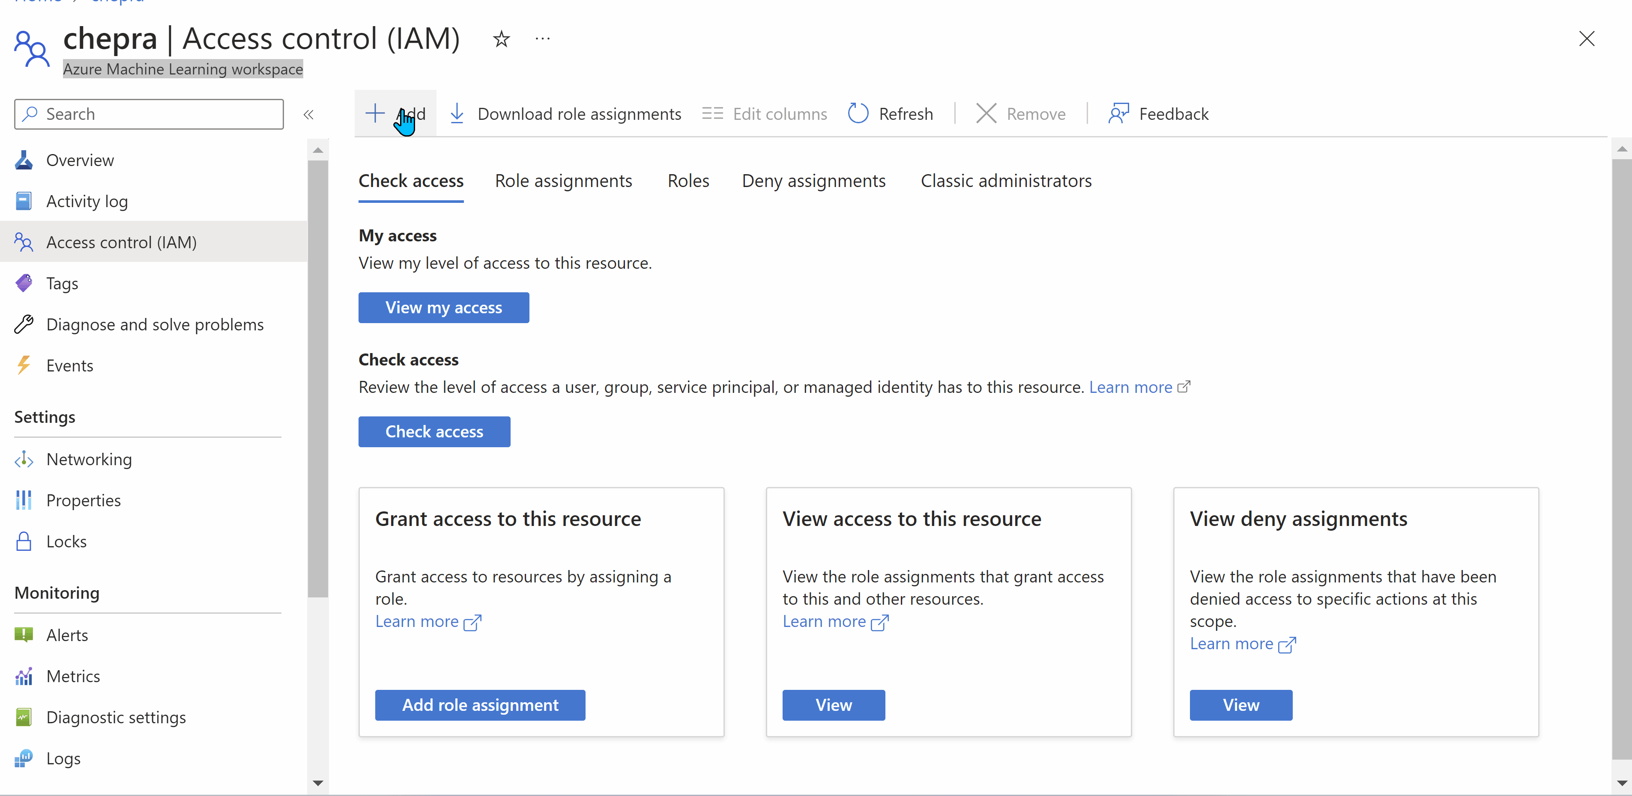The image size is (1632, 796).
Task: Open the Activity log from the sidebar
Action: pyautogui.click(x=87, y=201)
